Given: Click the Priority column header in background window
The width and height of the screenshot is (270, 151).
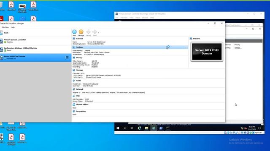Looking at the screenshot, I should click(237, 45).
